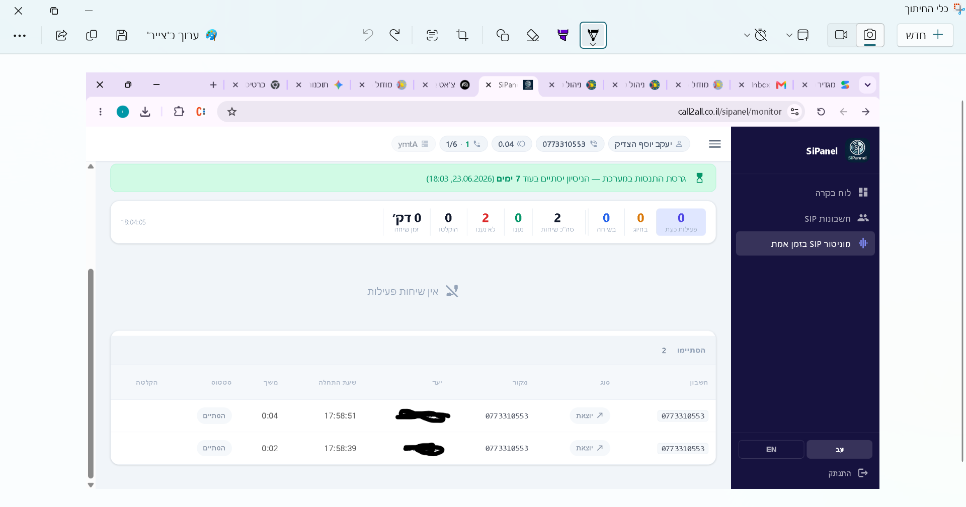Close the SiPanel browser tab
Screen dimensions: 966x507
click(x=488, y=85)
